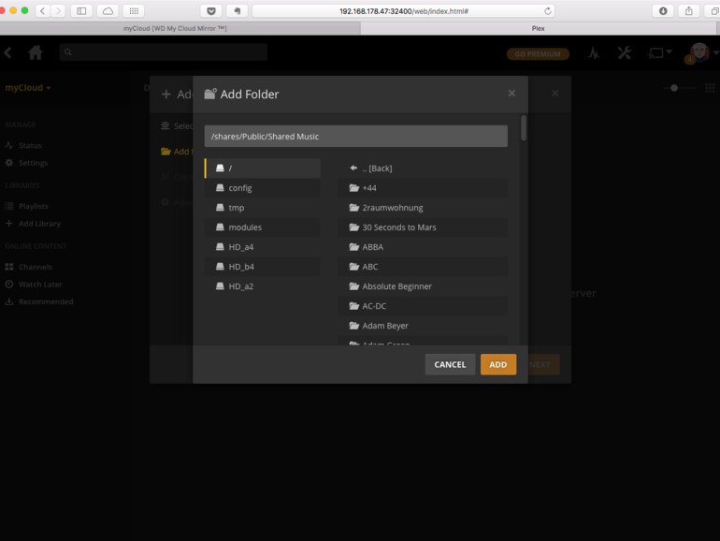Click Add folders step in wizard

coord(177,152)
